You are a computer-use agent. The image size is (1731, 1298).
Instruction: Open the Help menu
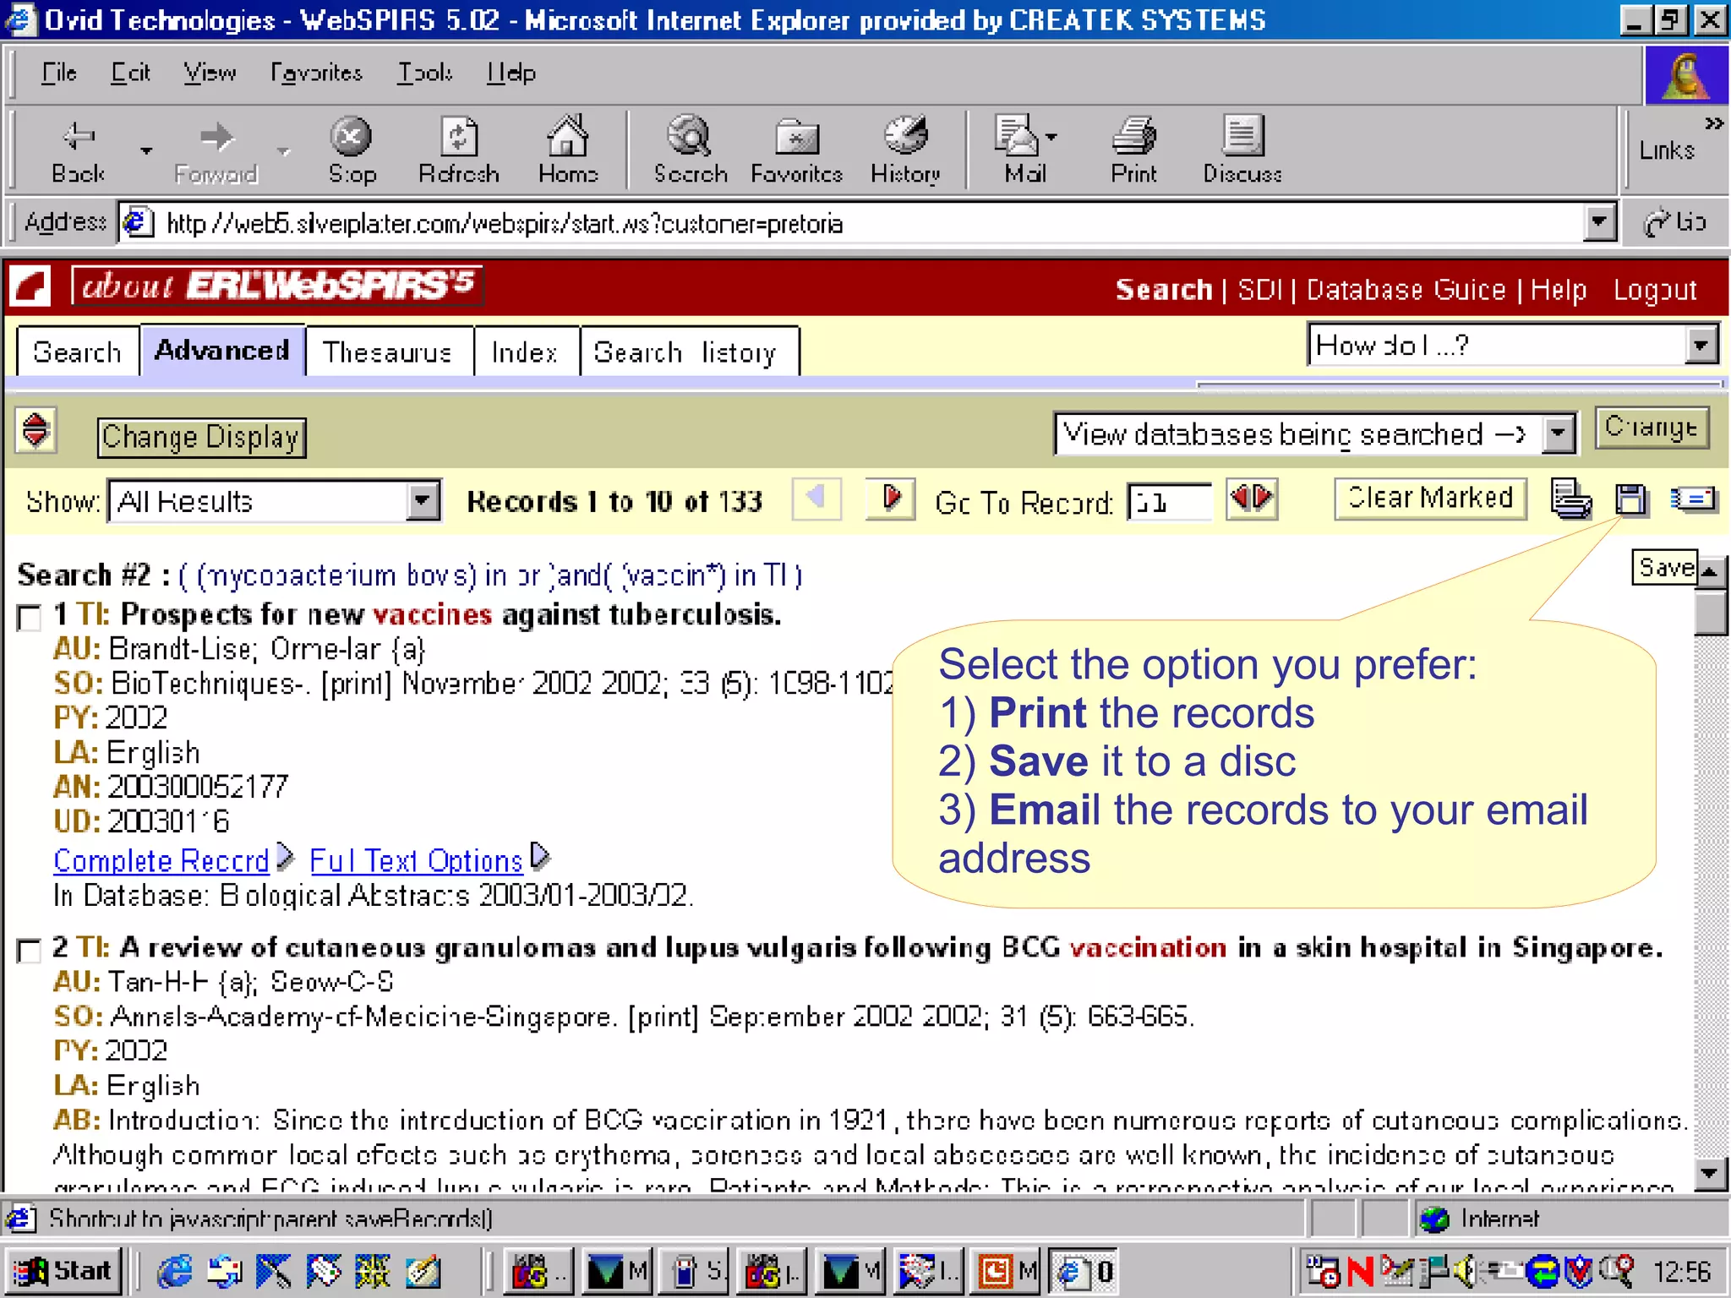pyautogui.click(x=511, y=74)
